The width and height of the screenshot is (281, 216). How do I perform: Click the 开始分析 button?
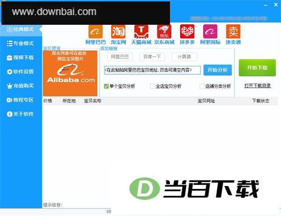point(218,70)
